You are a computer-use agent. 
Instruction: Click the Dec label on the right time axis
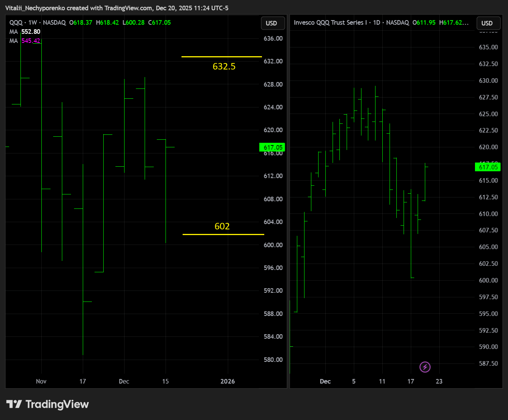pyautogui.click(x=325, y=381)
